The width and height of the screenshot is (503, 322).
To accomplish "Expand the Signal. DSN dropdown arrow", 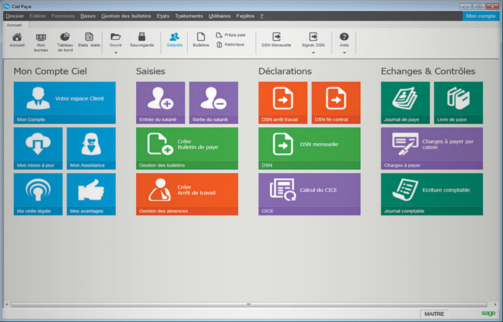I will [x=313, y=53].
